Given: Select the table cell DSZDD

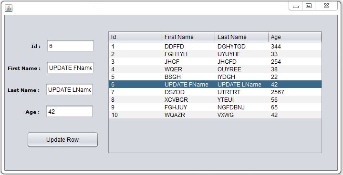Looking at the screenshot, I should (188, 92).
